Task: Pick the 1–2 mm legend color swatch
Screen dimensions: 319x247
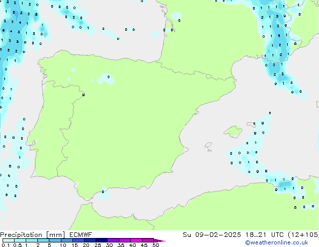Action: [32, 240]
